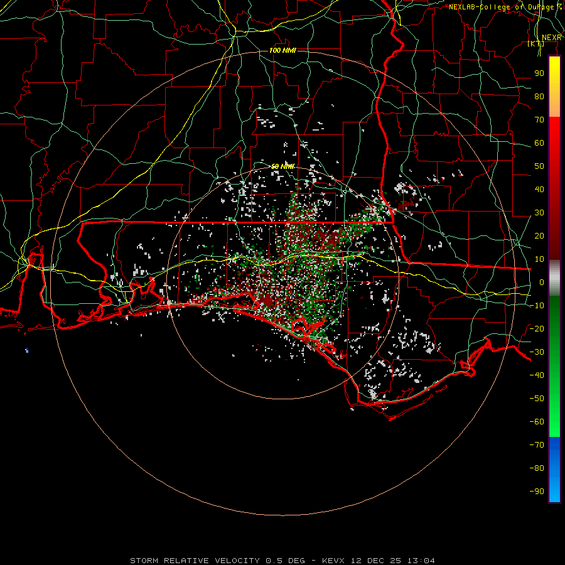Click the NEXLAB-College of DuPage header text

[505, 7]
